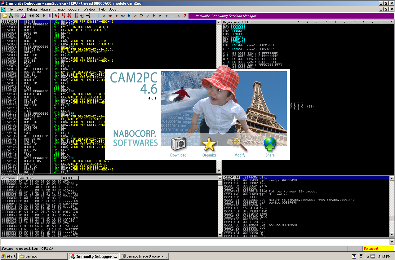Switch to the cam2pc folder taskbar button
The image size is (395, 260).
click(43, 256)
